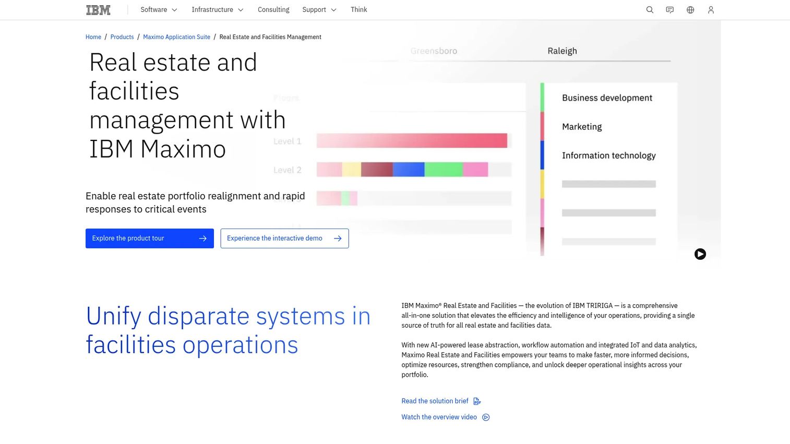Click Marketing label in hero image
Viewport: 790px width, 444px height.
point(582,127)
